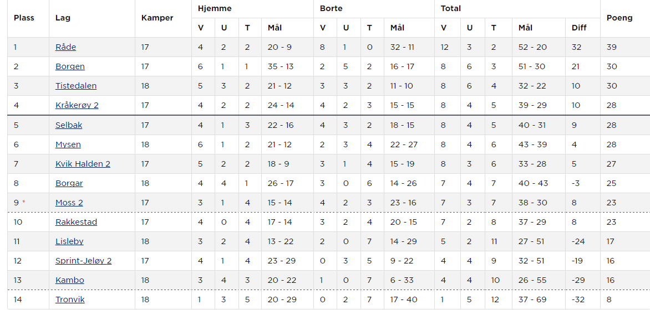This screenshot has width=650, height=310.
Task: Click the Borgar team link
Action: coord(69,183)
